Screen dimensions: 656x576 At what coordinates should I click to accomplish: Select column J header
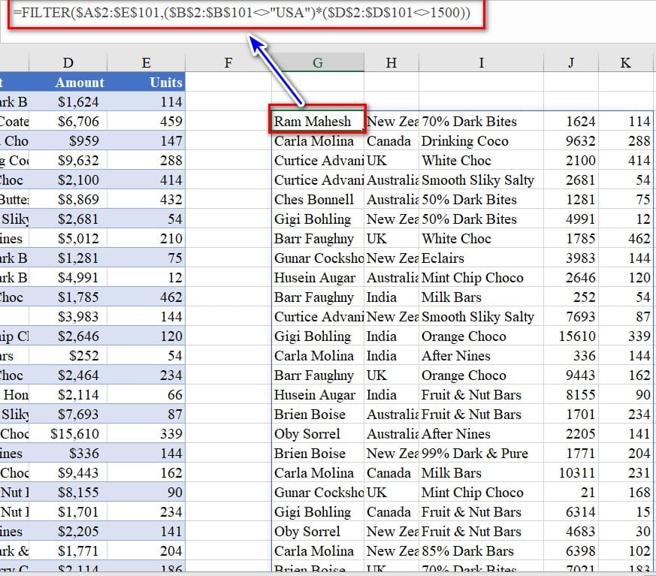tap(571, 63)
